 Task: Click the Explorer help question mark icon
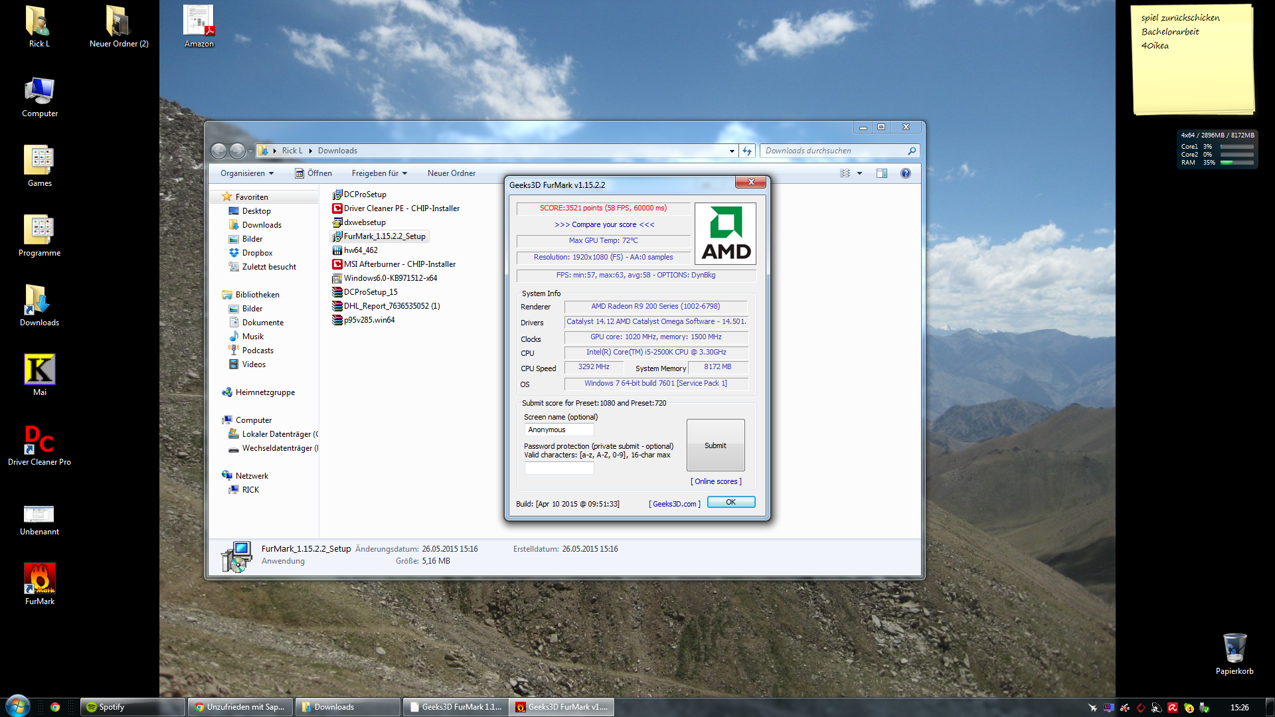pyautogui.click(x=905, y=173)
